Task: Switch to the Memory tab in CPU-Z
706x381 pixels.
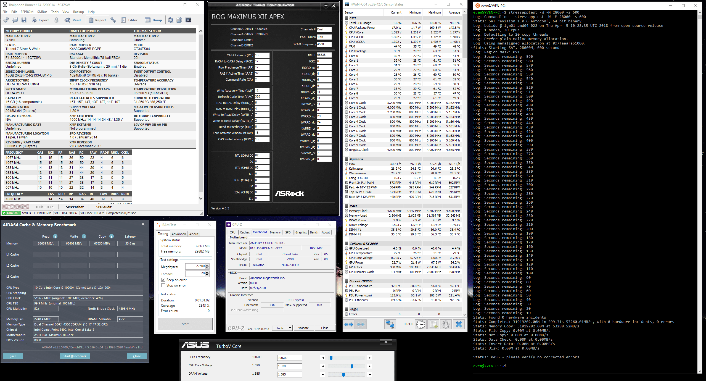Action: (275, 232)
